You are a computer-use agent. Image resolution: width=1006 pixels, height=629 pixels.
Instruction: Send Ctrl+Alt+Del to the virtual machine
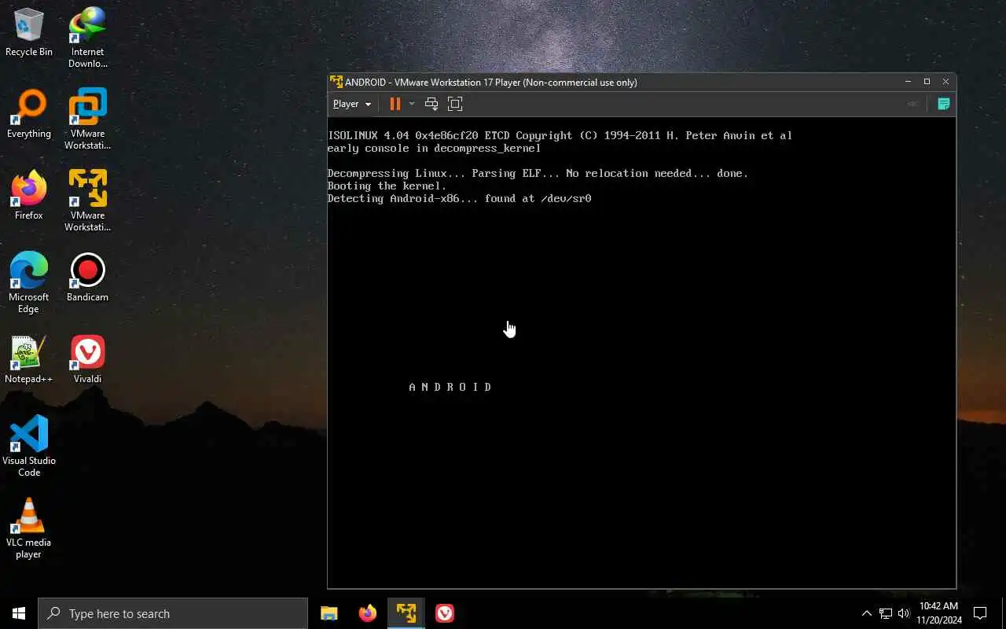coord(431,104)
